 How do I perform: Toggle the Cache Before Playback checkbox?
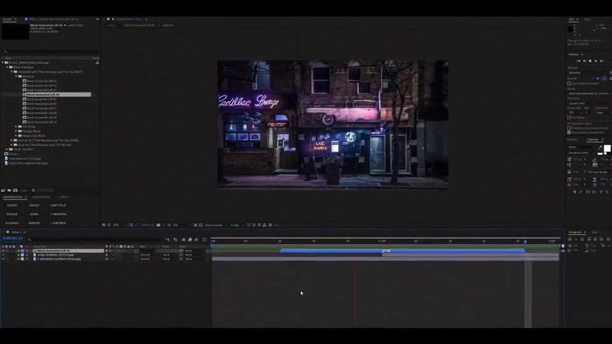(569, 83)
